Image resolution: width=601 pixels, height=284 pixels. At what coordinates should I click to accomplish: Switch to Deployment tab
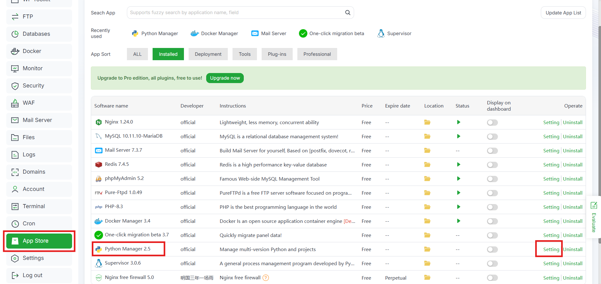tap(208, 54)
